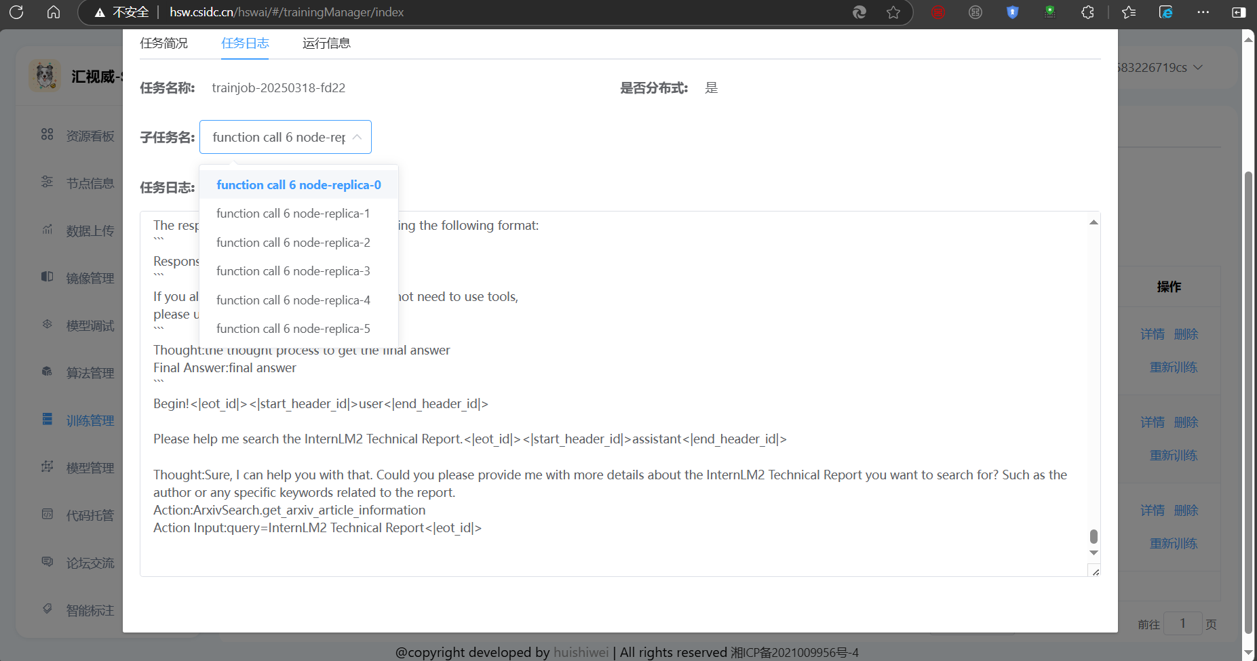The image size is (1257, 661).
Task: Open 模型调试 sidebar icon
Action: coord(47,324)
